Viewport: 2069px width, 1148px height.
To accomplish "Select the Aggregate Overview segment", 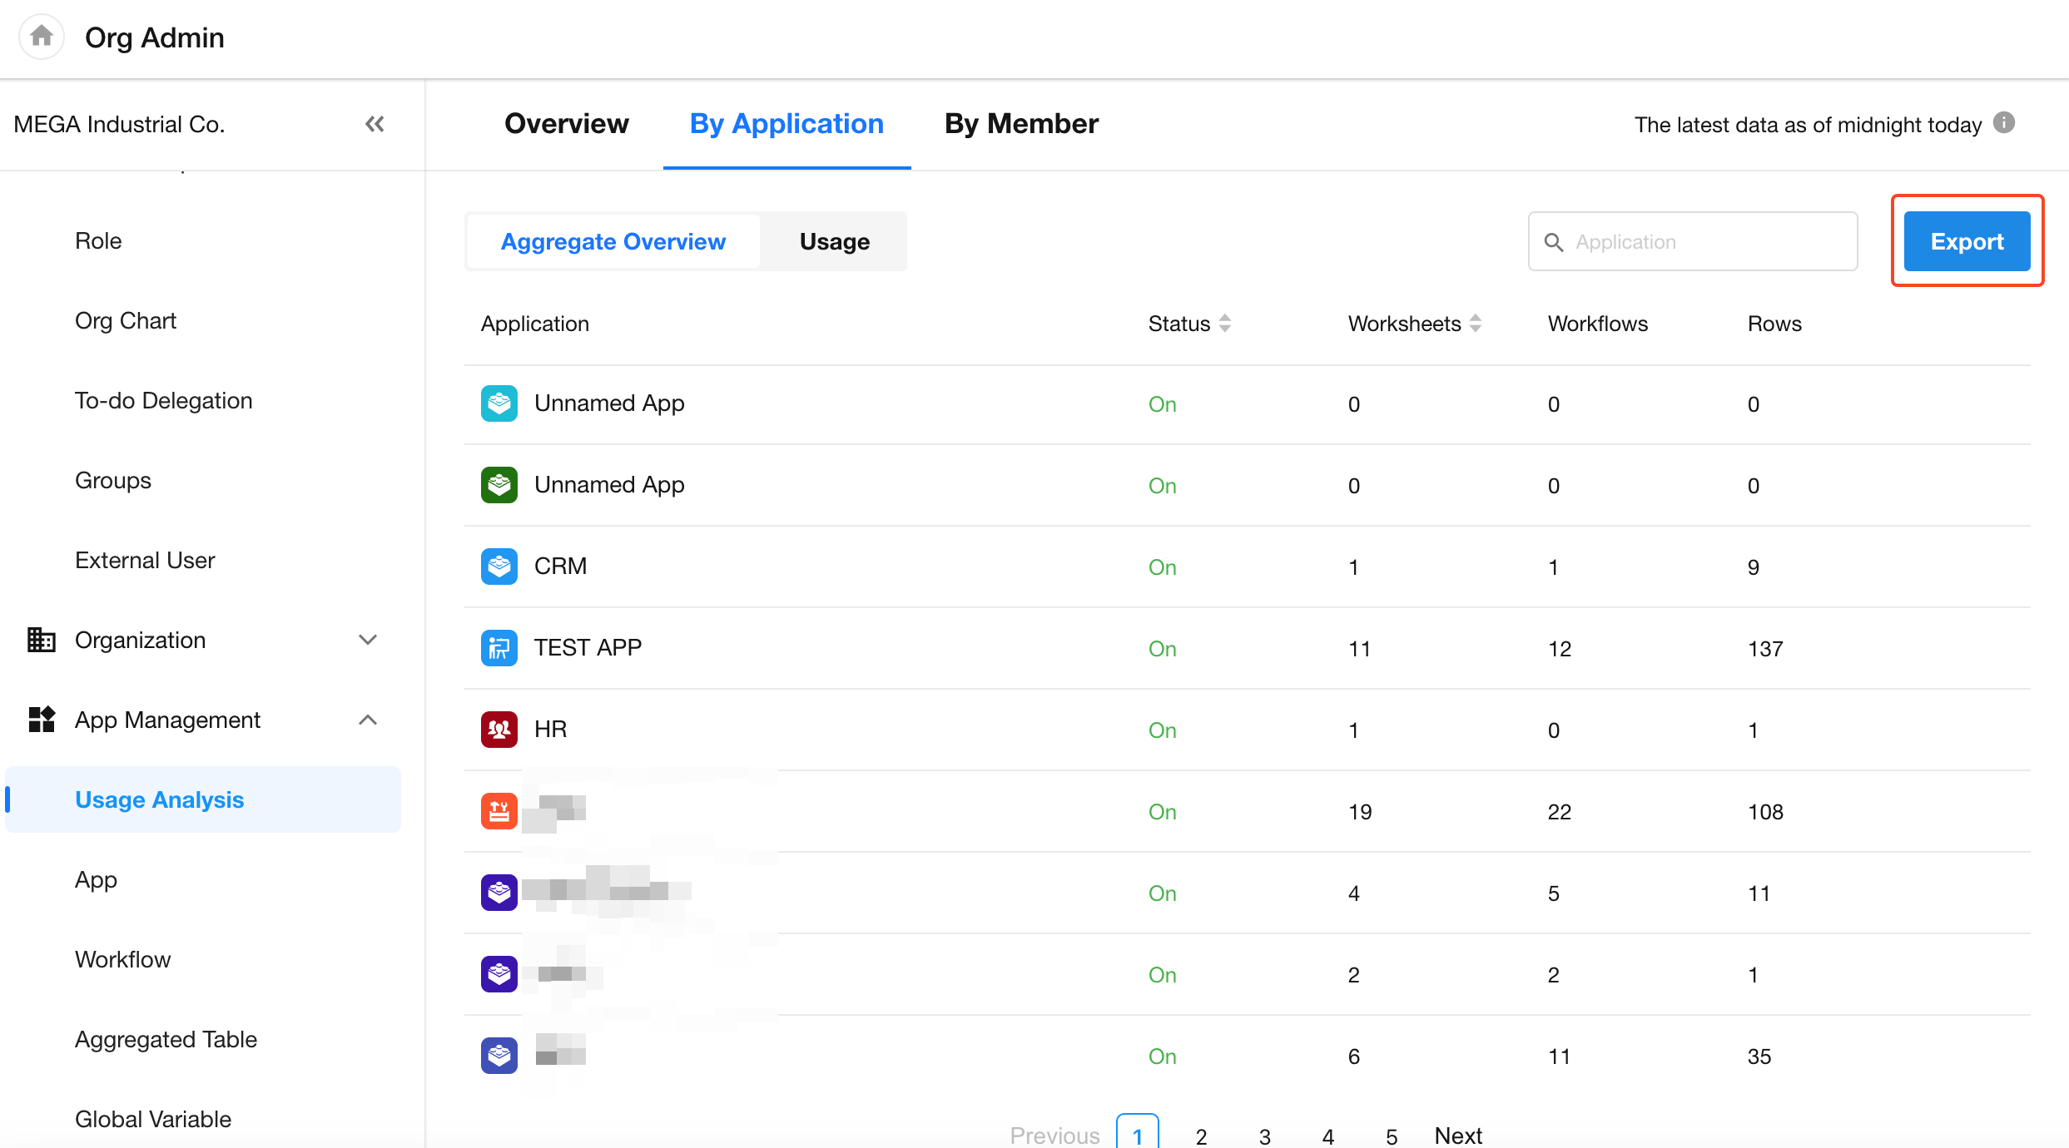I will point(613,241).
